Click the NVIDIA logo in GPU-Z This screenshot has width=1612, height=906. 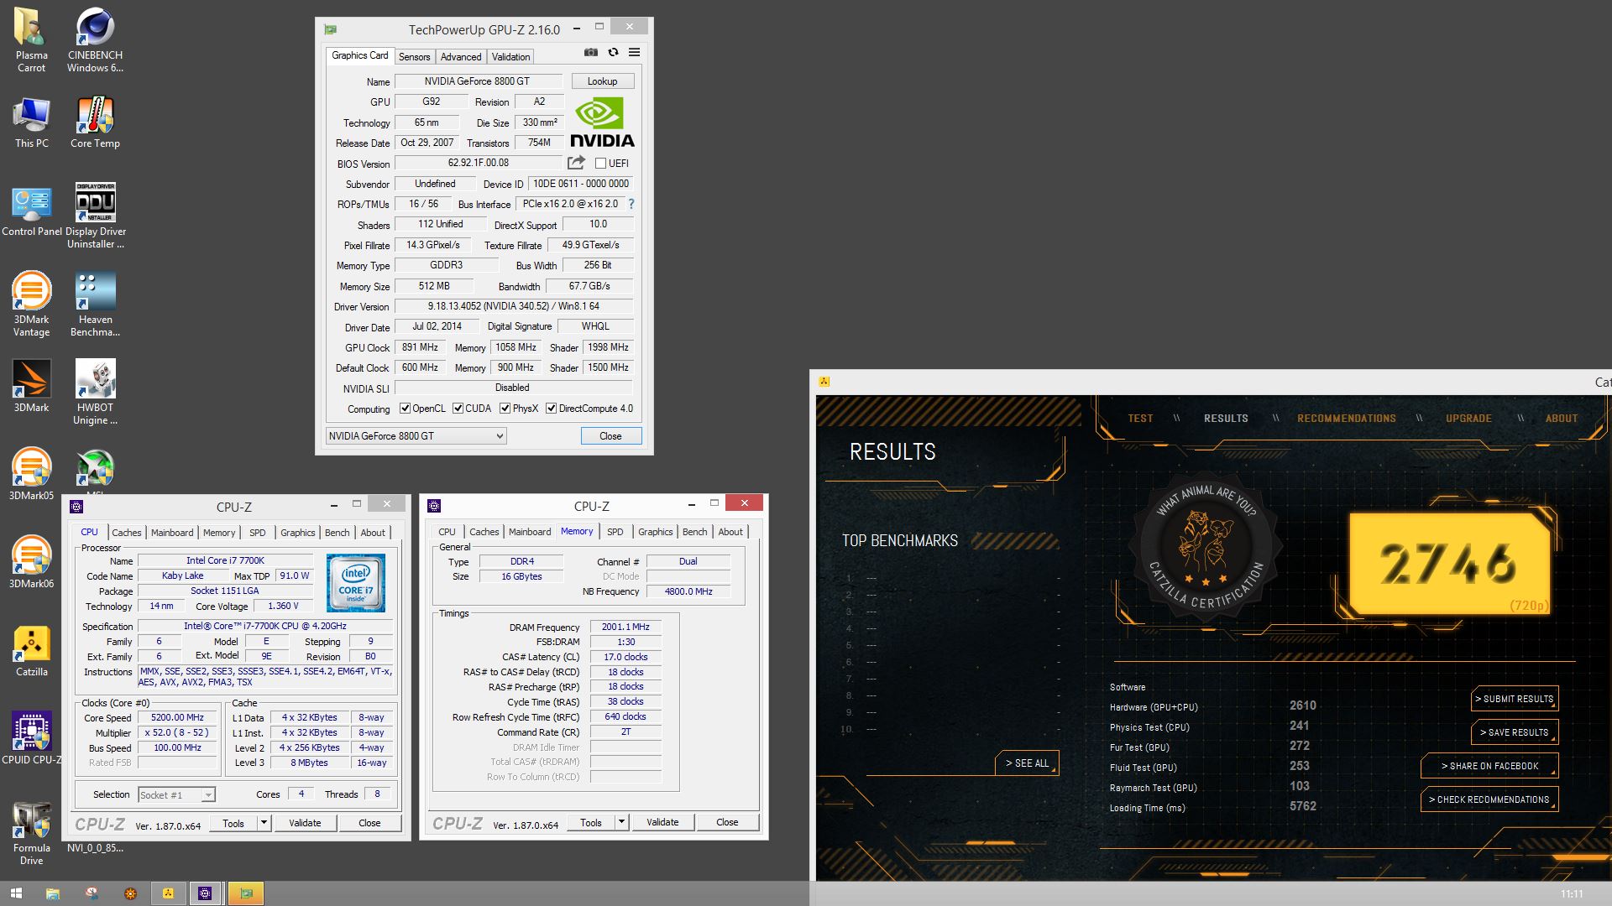(602, 122)
